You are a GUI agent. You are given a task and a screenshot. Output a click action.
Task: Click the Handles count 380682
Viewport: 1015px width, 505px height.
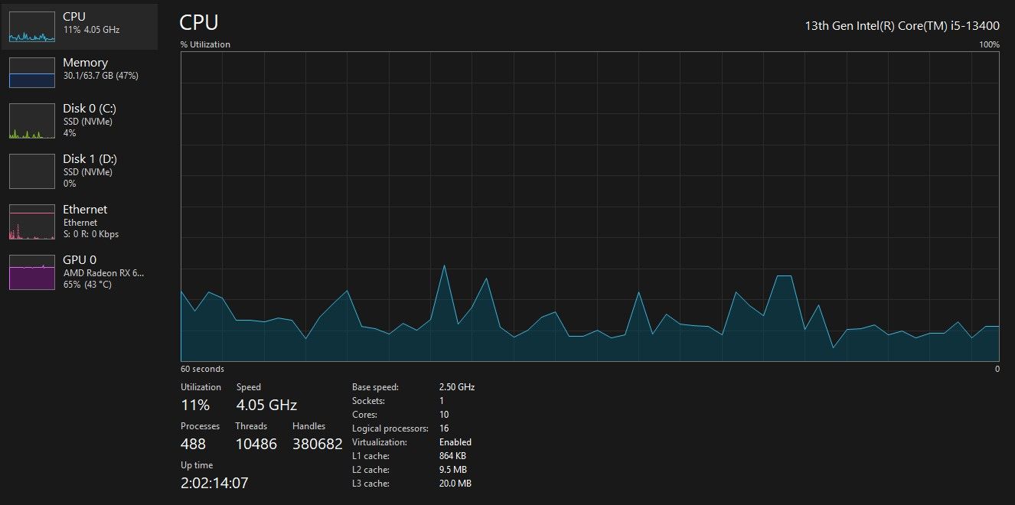318,444
